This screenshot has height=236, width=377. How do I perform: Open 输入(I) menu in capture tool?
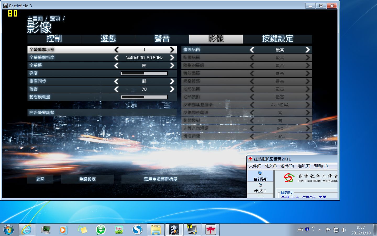pyautogui.click(x=271, y=166)
